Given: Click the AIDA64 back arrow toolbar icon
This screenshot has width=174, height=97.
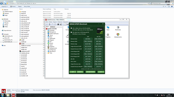Looking at the screenshot, I should 47,24.
